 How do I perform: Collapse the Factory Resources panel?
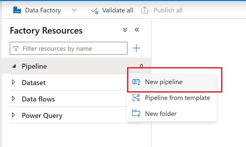pyautogui.click(x=137, y=30)
